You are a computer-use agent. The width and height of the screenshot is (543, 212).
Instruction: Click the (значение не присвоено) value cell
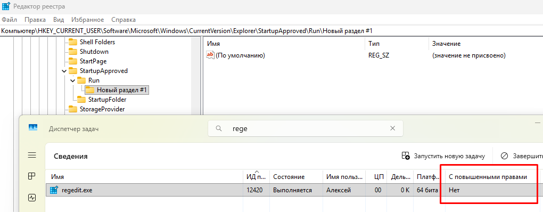click(x=469, y=55)
